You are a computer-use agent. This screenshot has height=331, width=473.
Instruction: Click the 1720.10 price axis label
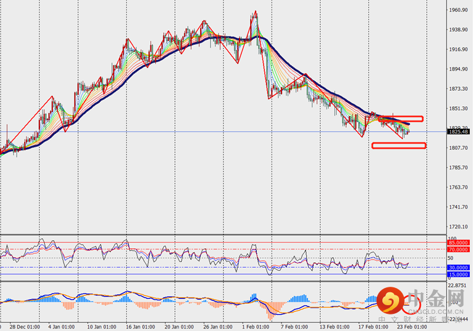[x=458, y=227]
